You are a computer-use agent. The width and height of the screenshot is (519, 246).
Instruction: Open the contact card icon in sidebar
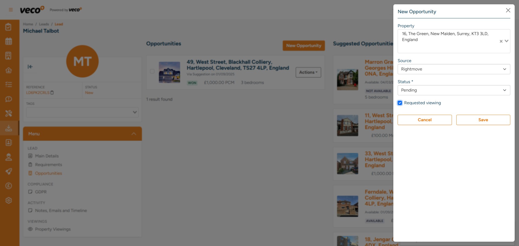pos(9,143)
